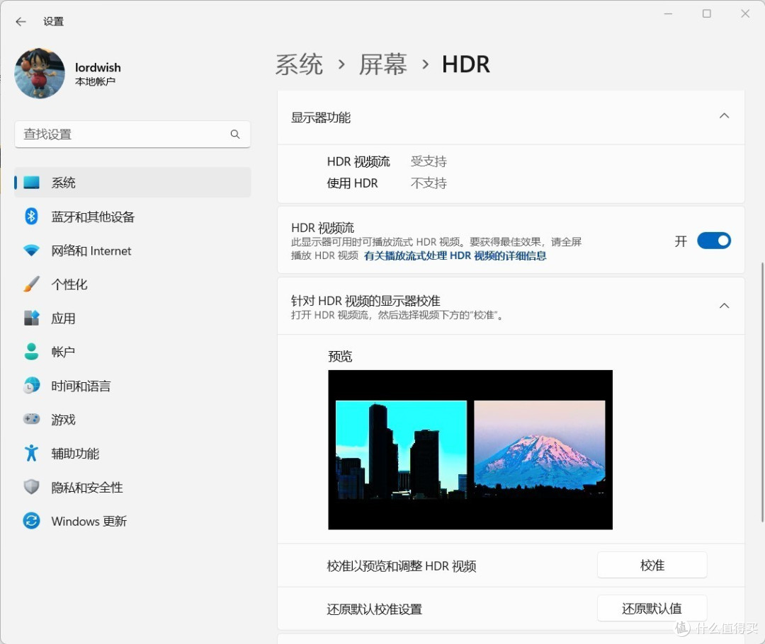Image resolution: width=765 pixels, height=644 pixels.
Task: Collapse the 针对 HDR 视频的显示器校准 section
Action: click(x=724, y=306)
